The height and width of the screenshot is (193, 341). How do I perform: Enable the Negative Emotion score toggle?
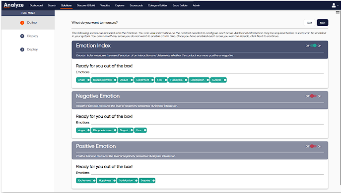click(313, 96)
